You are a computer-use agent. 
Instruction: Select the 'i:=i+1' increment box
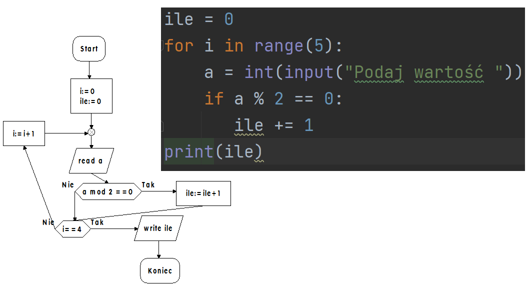pyautogui.click(x=23, y=133)
